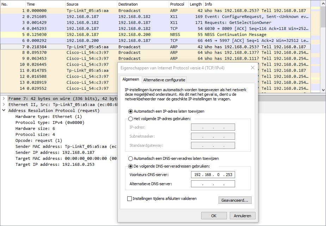Screen dimensions: 326x226
Task: Select packet 14 row in packet list
Action: [59, 88]
